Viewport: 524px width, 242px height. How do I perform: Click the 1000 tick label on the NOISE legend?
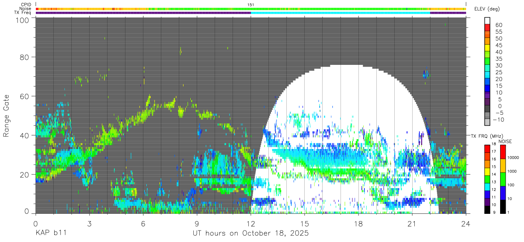[513, 171]
